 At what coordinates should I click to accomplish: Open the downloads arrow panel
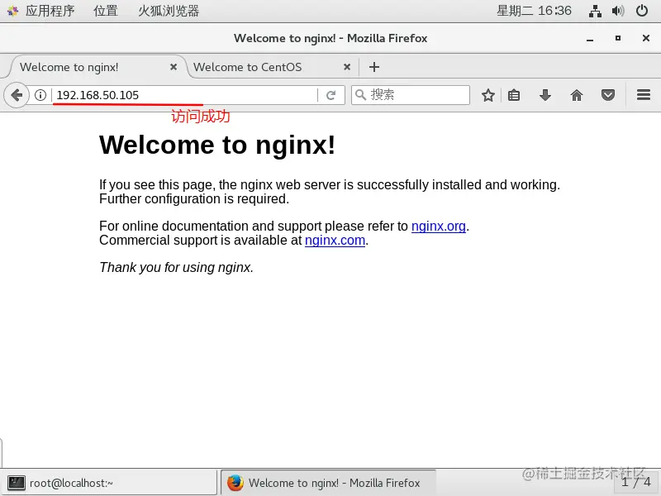click(x=545, y=95)
